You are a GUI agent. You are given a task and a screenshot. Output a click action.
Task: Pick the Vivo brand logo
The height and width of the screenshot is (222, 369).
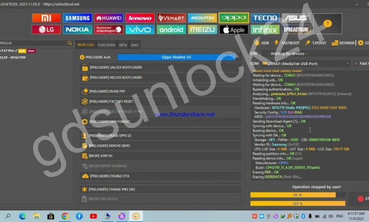tap(140, 29)
